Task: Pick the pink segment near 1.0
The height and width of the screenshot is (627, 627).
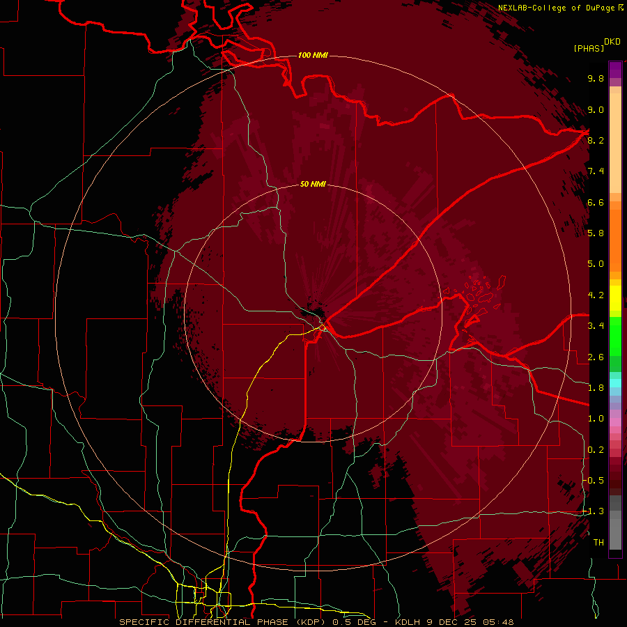Action: tap(615, 422)
